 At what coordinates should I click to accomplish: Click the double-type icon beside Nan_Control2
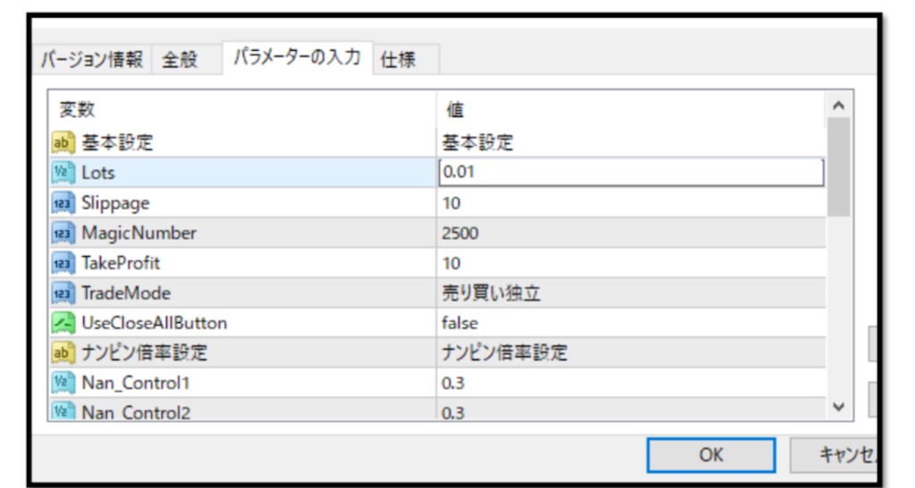pyautogui.click(x=63, y=410)
